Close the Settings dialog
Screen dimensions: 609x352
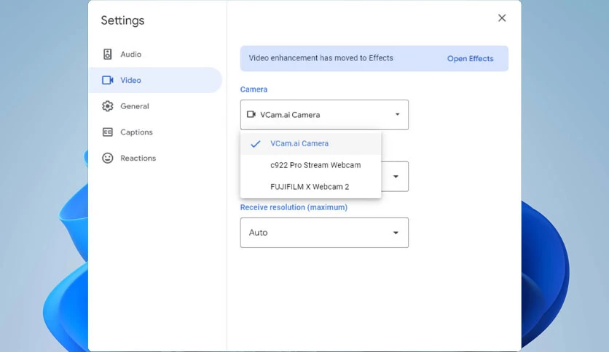(502, 18)
